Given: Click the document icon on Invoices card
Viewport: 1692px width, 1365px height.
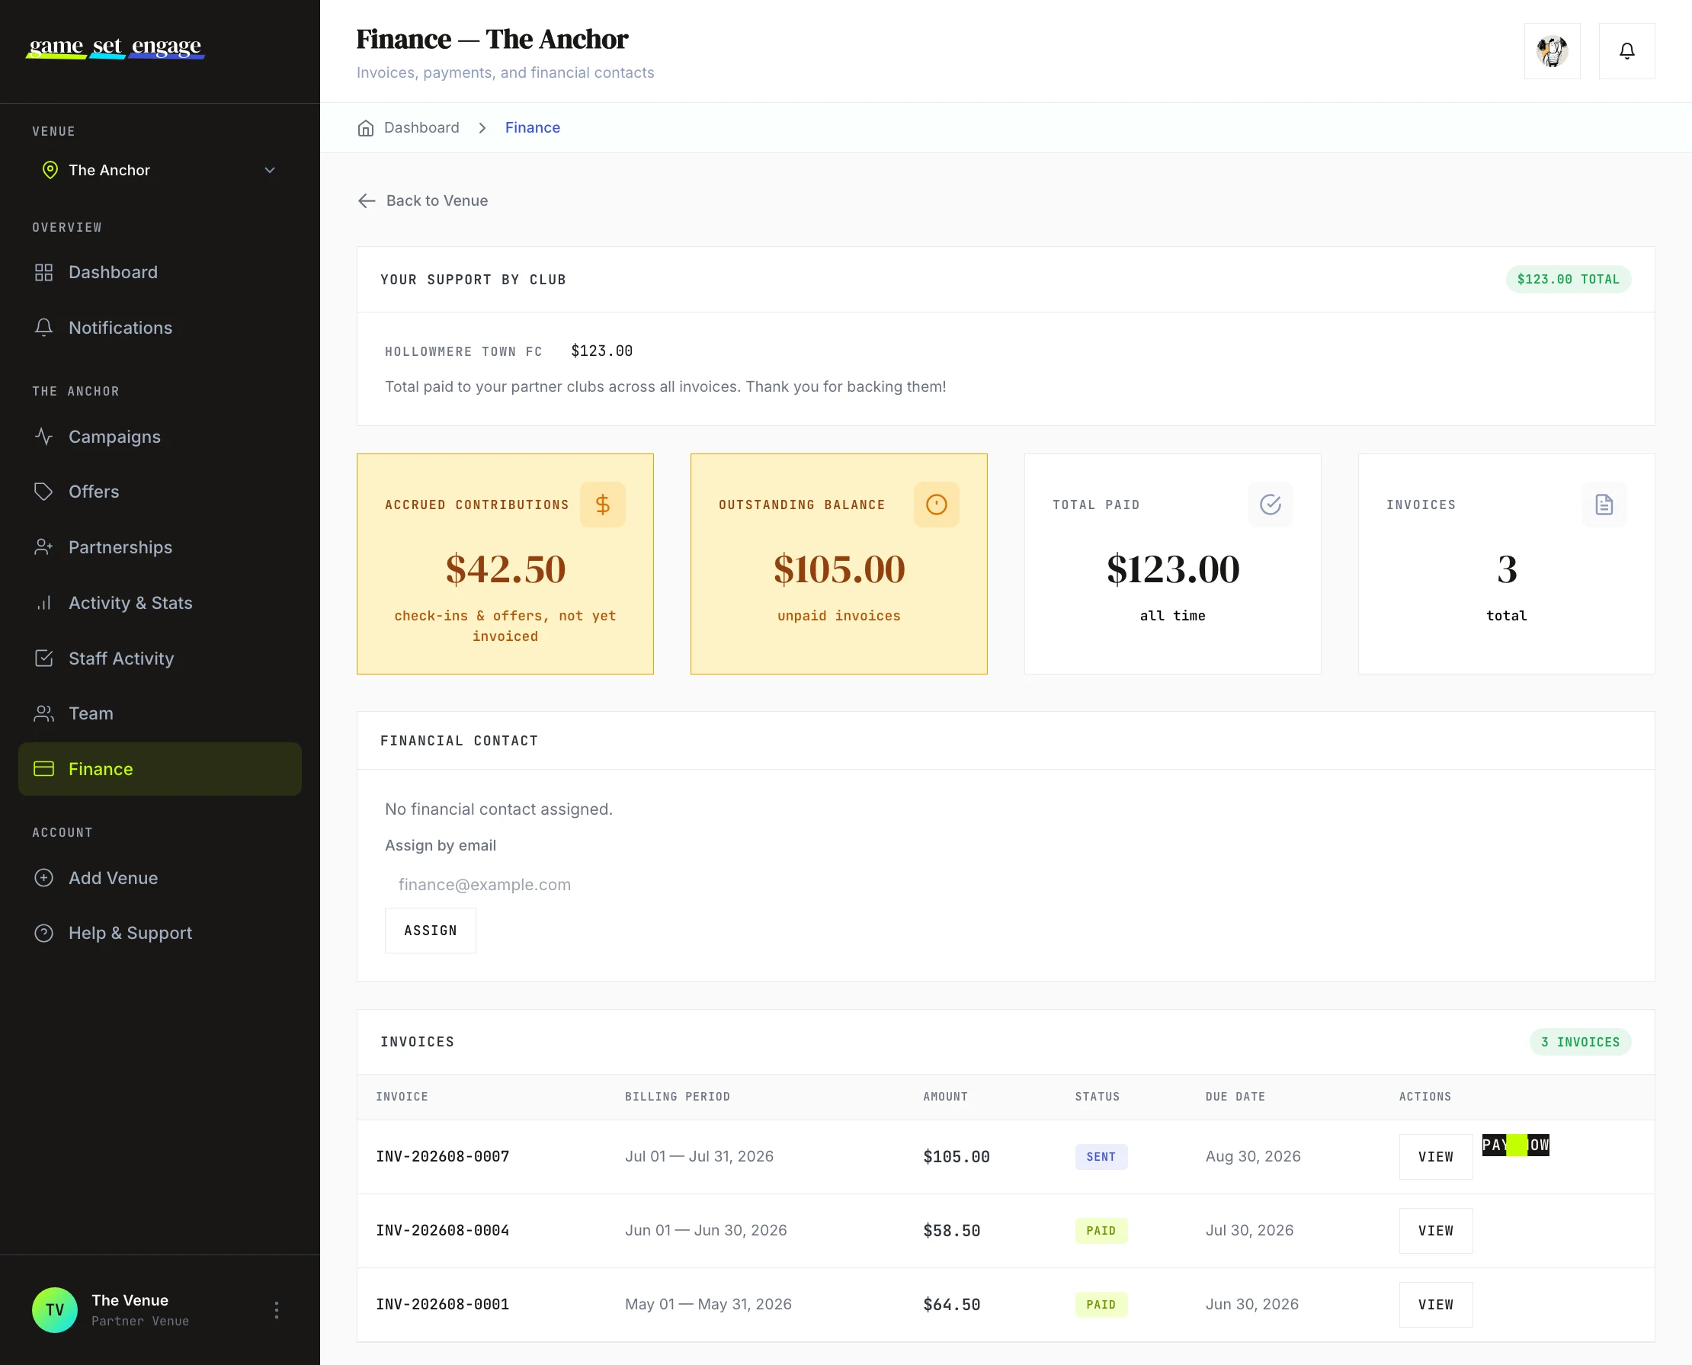Looking at the screenshot, I should pos(1604,505).
